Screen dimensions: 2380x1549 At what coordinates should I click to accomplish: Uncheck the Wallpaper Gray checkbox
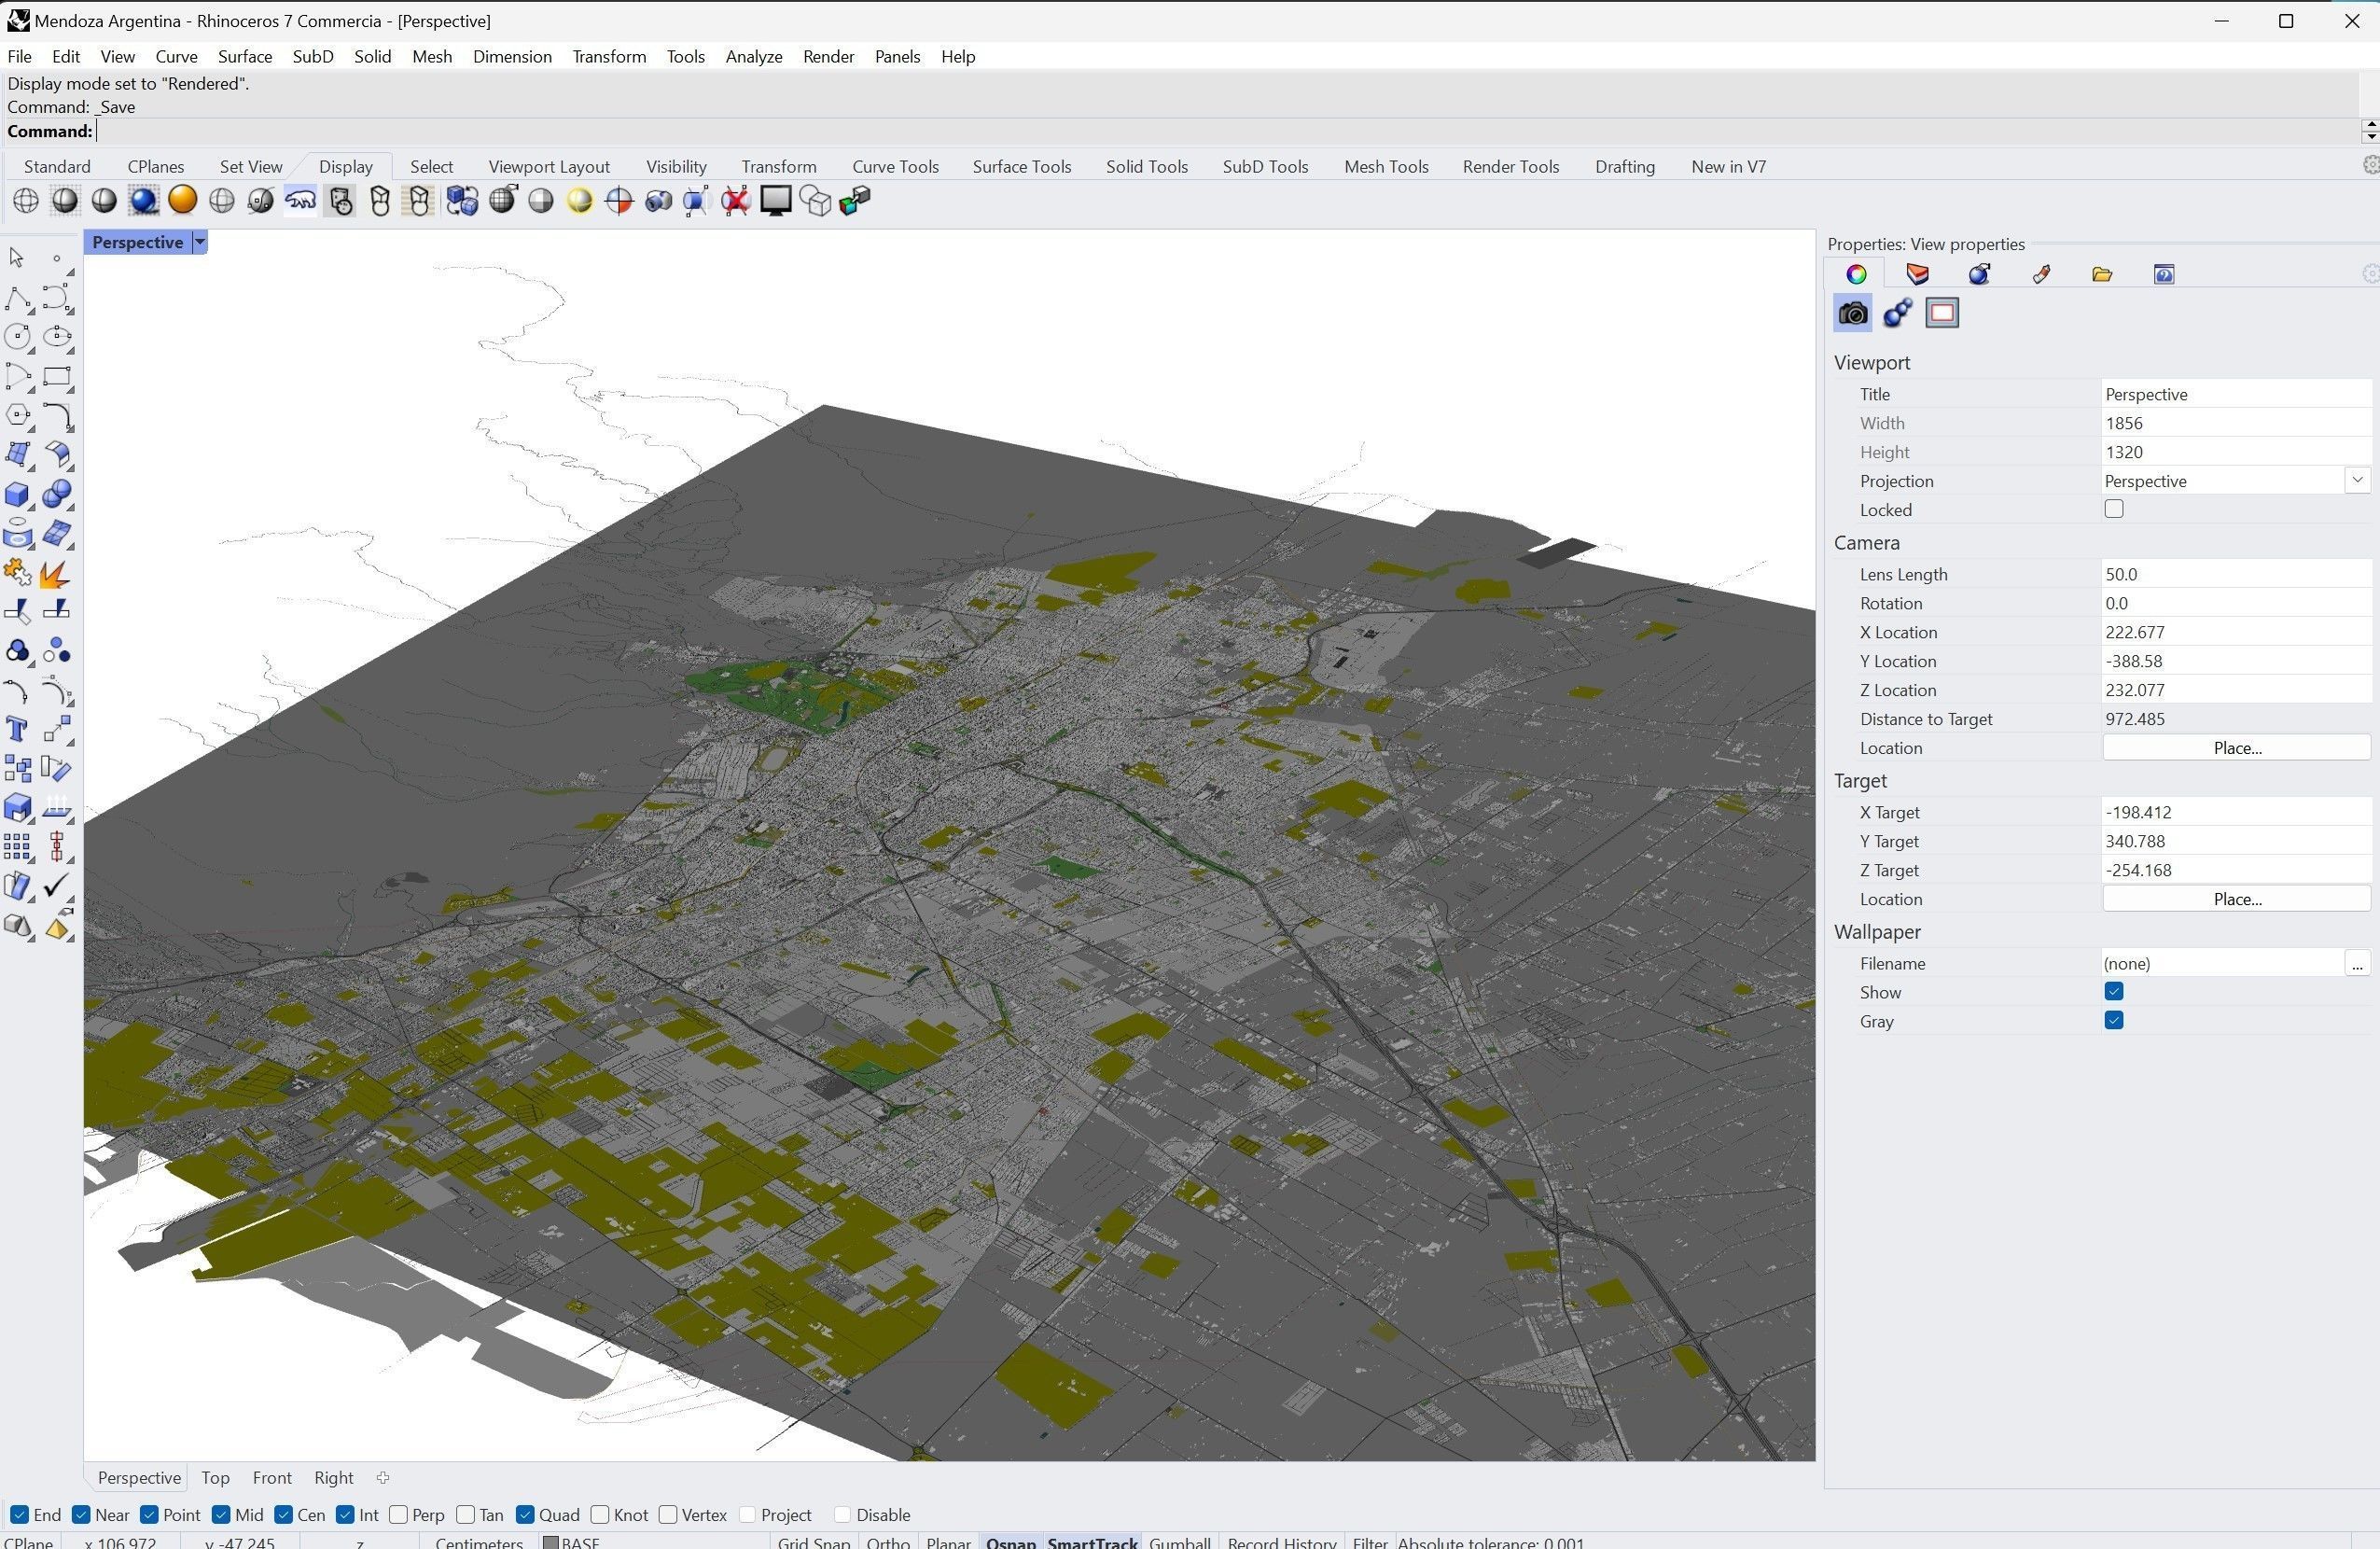coord(2114,1021)
